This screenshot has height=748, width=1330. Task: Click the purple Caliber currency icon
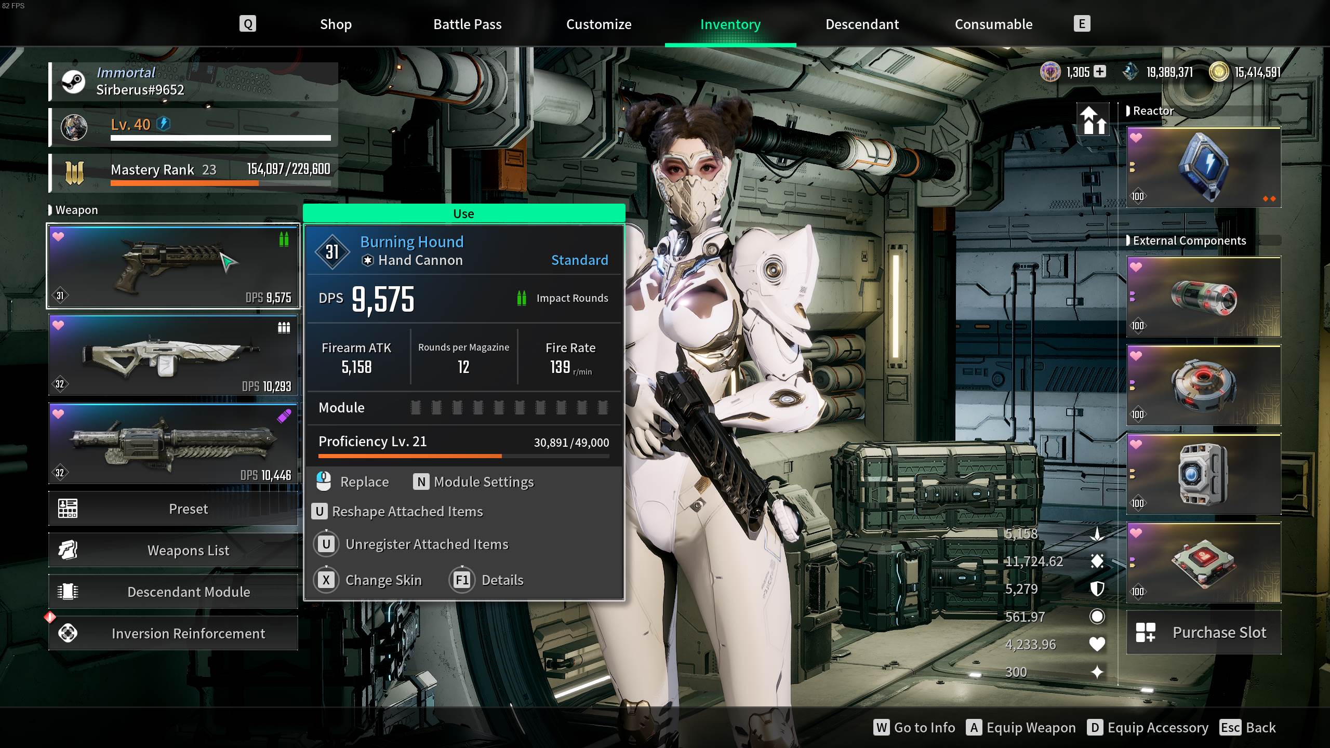(x=1050, y=72)
